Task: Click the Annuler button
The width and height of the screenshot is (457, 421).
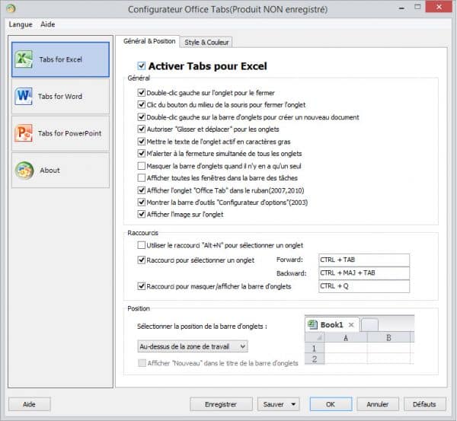Action: [x=378, y=404]
